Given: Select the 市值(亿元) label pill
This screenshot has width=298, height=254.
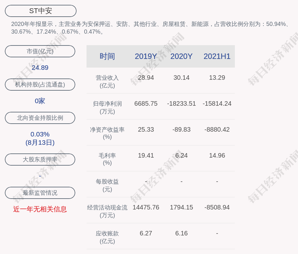Looking at the screenshot, I should click(40, 51).
